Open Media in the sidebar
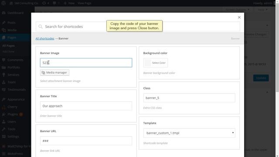Image resolution: width=279 pixels, height=157 pixels. pyautogui.click(x=12, y=30)
